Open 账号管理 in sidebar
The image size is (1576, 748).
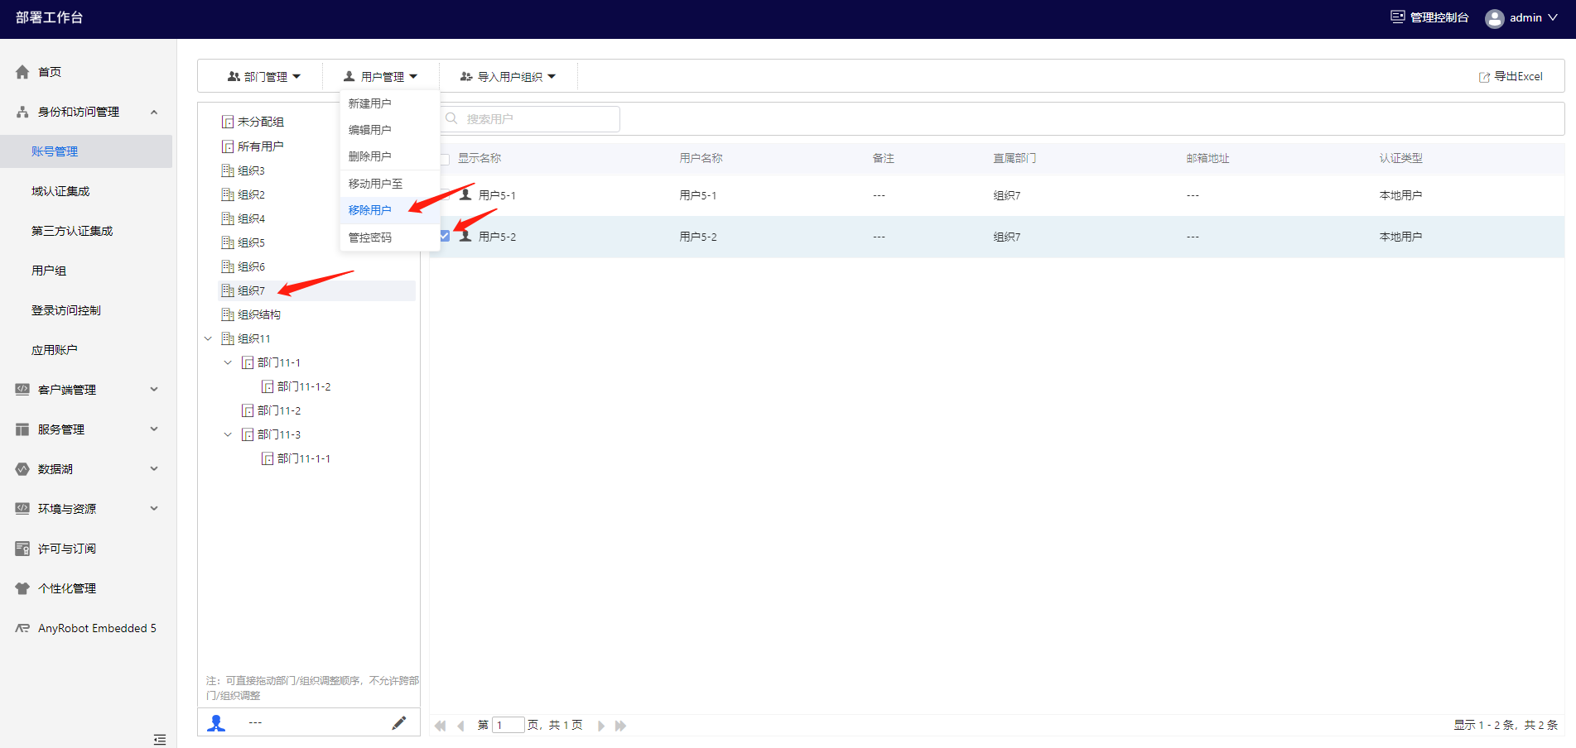86,151
